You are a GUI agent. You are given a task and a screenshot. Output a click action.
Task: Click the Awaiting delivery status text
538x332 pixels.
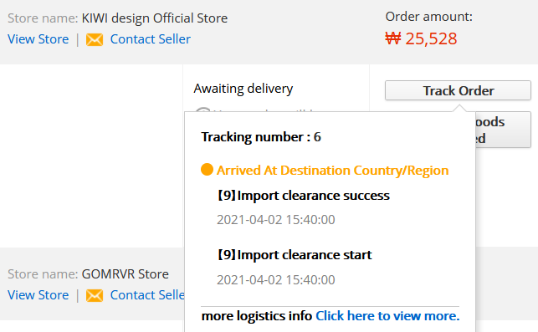243,89
